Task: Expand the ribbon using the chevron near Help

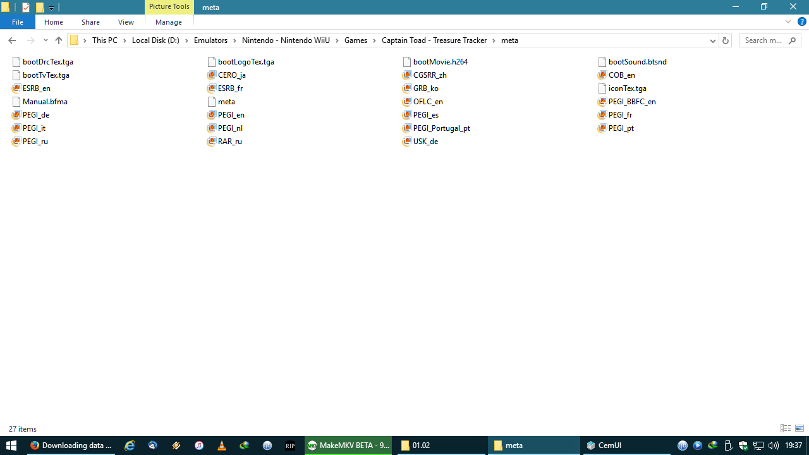Action: click(x=788, y=22)
